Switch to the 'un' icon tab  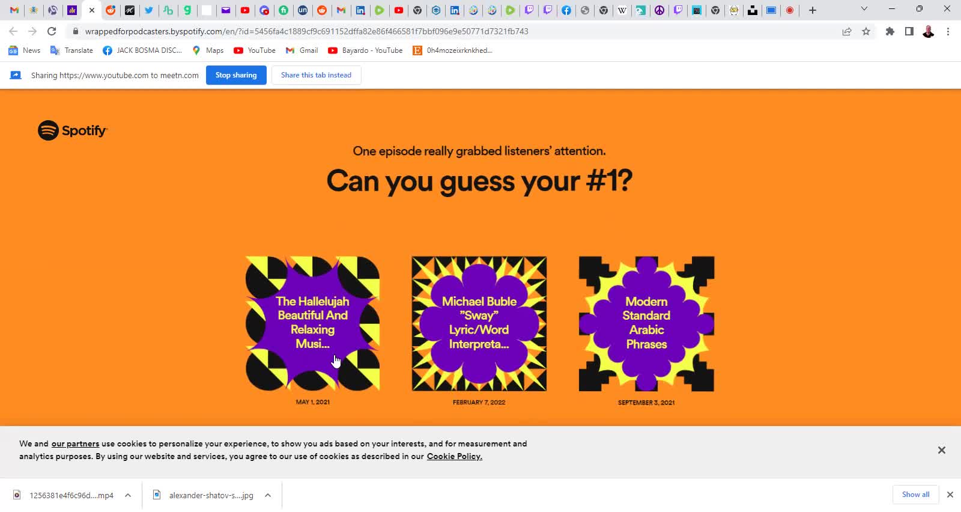[303, 10]
